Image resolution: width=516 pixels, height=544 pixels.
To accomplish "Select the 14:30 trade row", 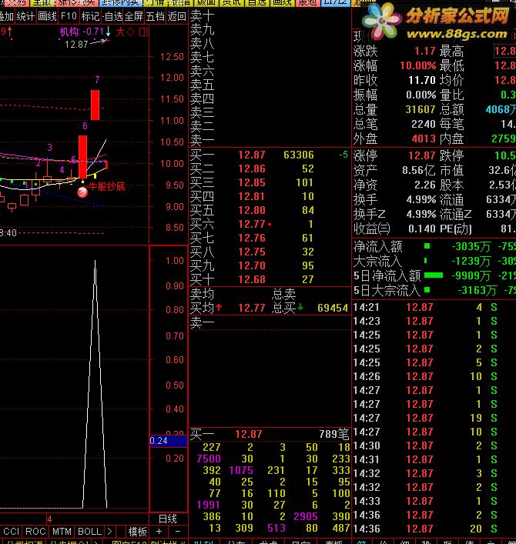I will [434, 446].
